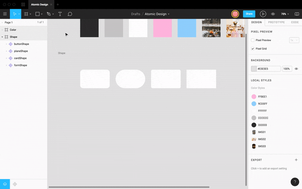The image size is (302, 189).
Task: Expand the buttonShape component layer
Action: (x=6, y=44)
